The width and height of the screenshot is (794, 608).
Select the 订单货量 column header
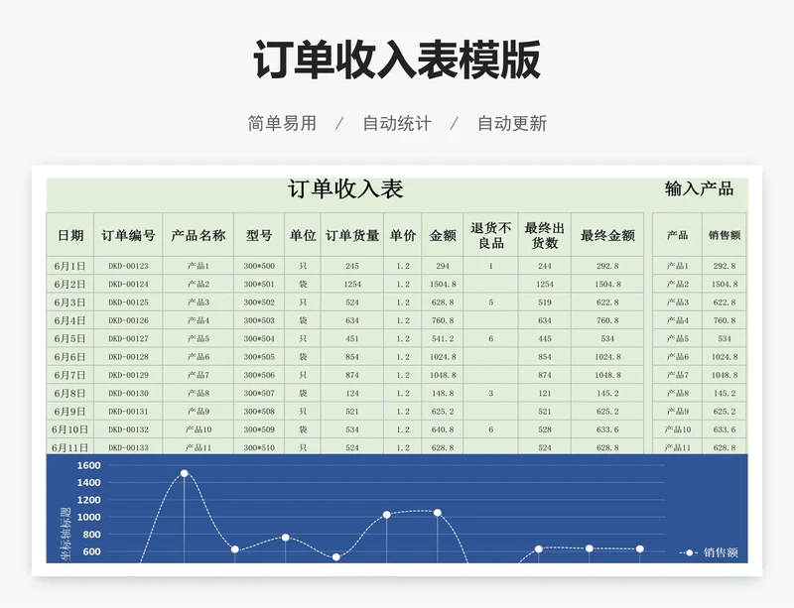coord(352,235)
